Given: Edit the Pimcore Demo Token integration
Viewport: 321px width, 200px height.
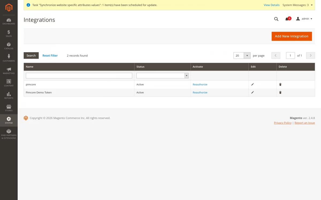Looking at the screenshot, I should click(x=253, y=92).
